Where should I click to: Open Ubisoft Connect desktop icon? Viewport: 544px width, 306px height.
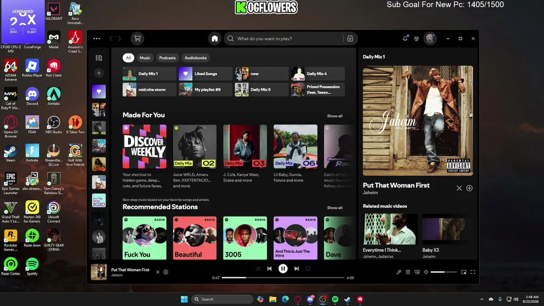coord(54,212)
